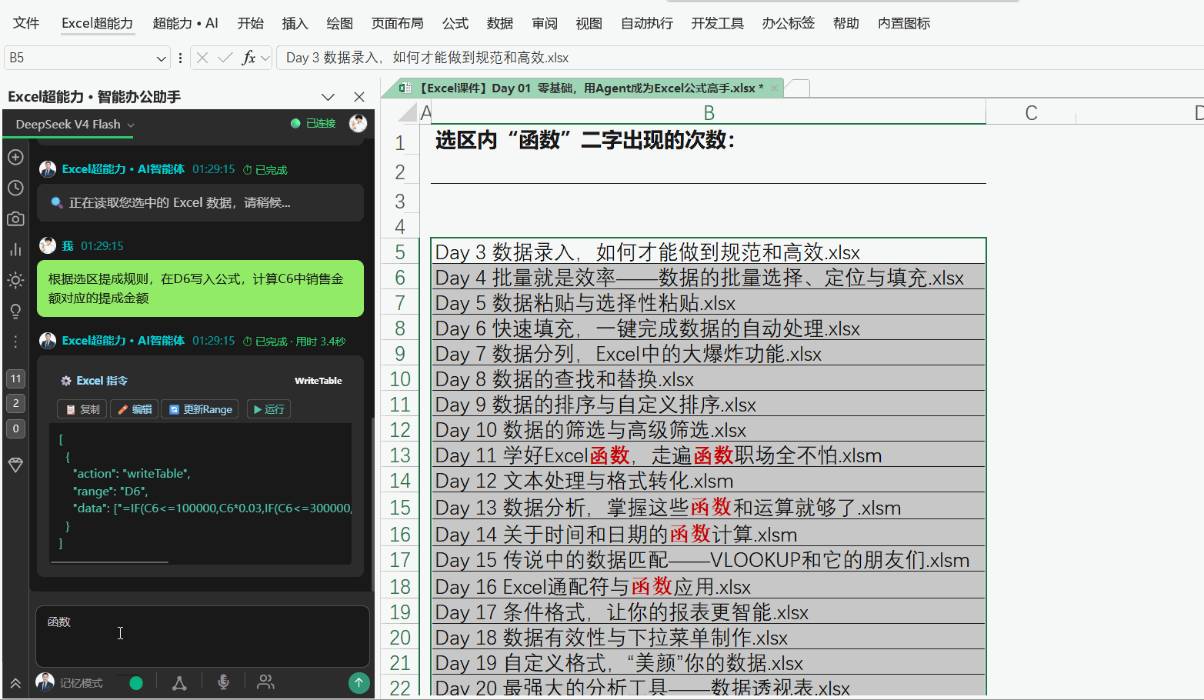Image resolution: width=1204 pixels, height=700 pixels.
Task: Select column C header
Action: [1031, 113]
